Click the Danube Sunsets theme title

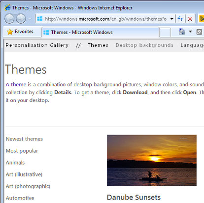point(134,198)
